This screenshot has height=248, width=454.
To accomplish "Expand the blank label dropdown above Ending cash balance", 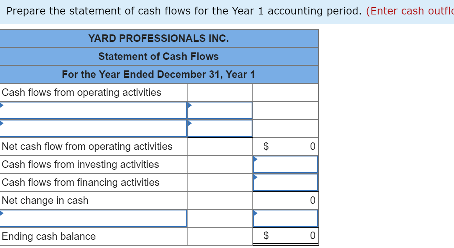I will click(3, 213).
